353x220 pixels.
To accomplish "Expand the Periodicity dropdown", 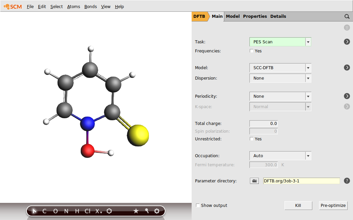I will pos(280,96).
